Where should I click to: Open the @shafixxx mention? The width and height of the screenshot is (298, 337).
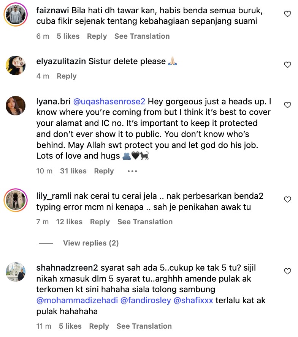click(193, 301)
